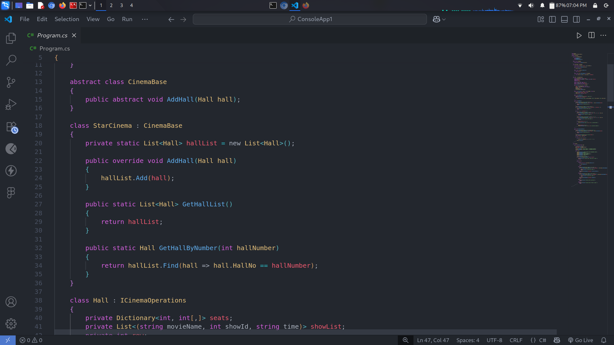Open the Selection menu
This screenshot has height=345, width=614.
tap(67, 19)
